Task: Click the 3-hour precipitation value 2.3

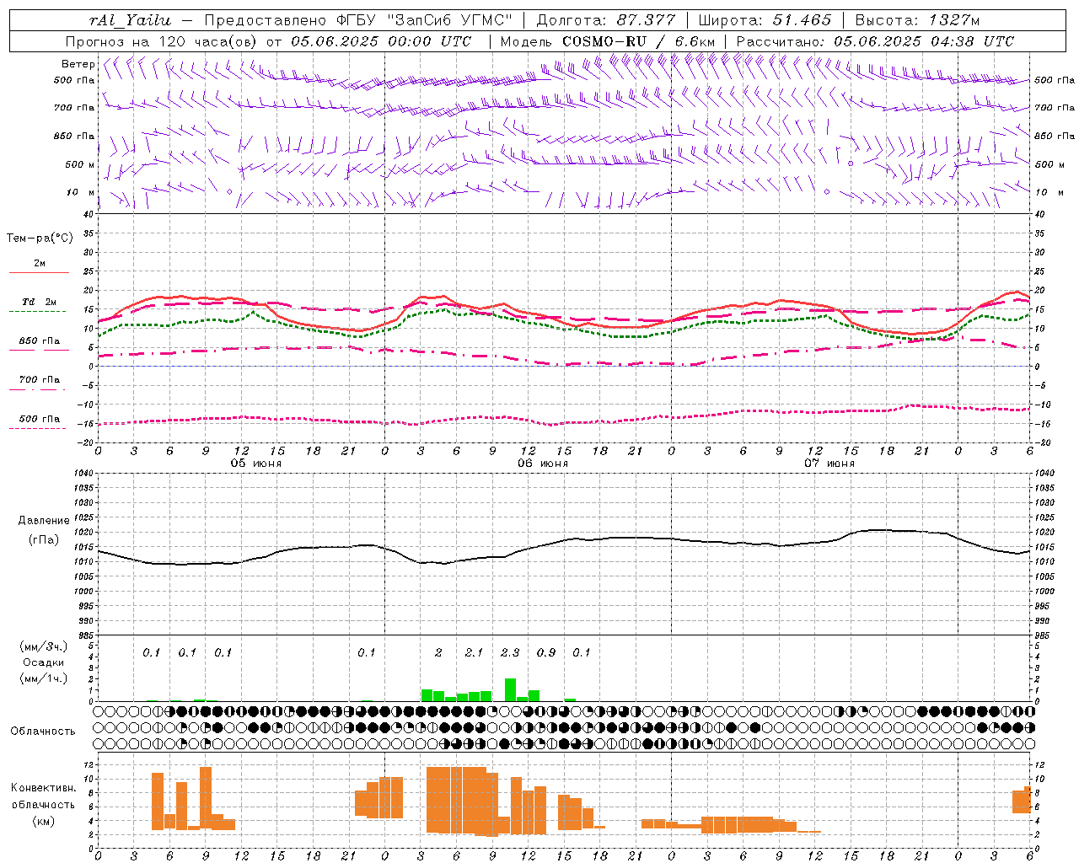Action: 510,653
